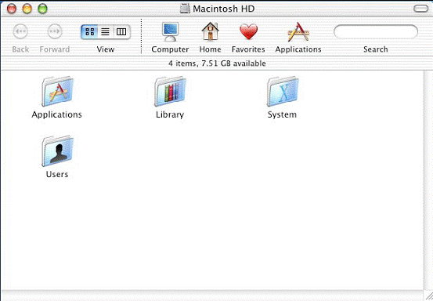Screen dimensions: 433x301
Task: Go to Computer via toolbar icon
Action: [x=170, y=31]
